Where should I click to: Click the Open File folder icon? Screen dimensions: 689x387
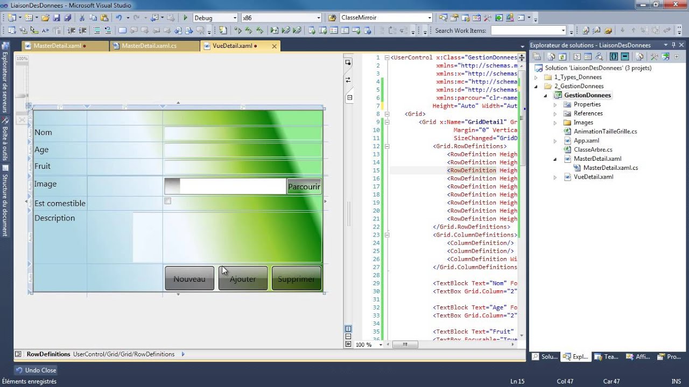pyautogui.click(x=45, y=18)
